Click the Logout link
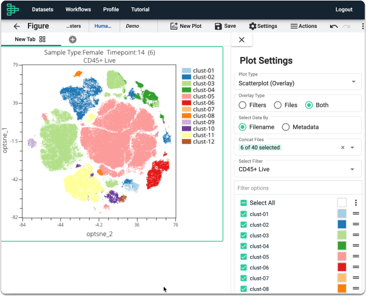Screen dimensions: 366x296 (x=344, y=10)
